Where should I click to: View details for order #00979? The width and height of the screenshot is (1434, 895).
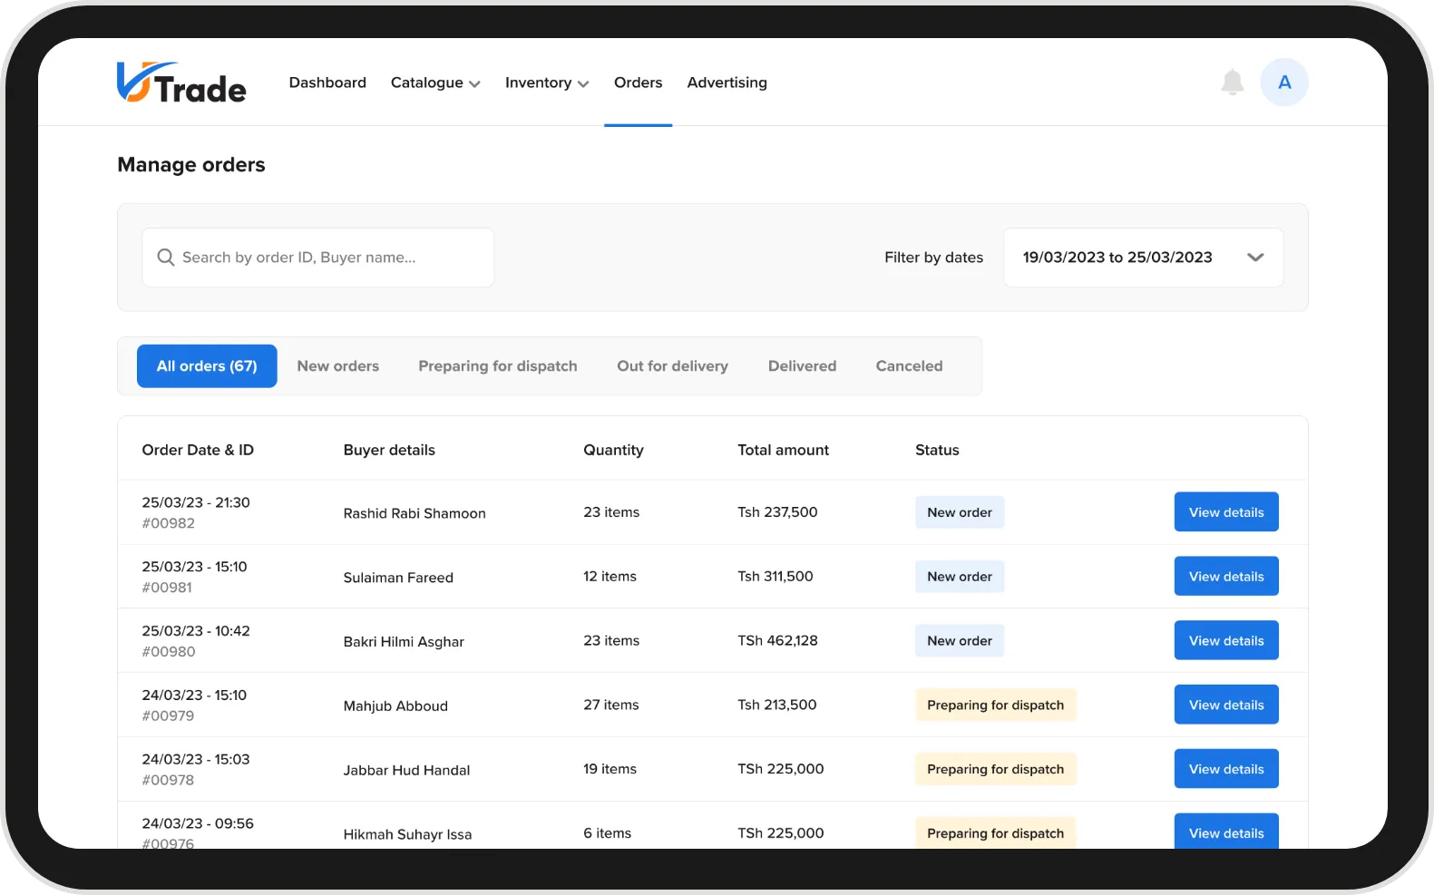pos(1225,705)
